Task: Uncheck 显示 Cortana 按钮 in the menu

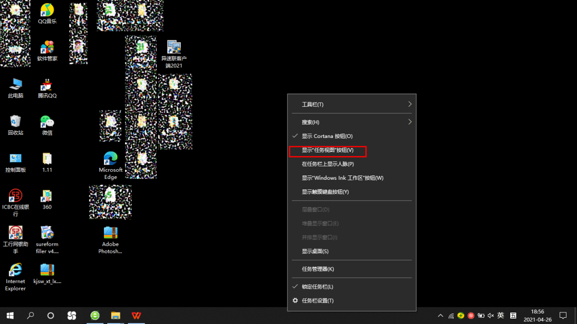Action: [x=327, y=136]
